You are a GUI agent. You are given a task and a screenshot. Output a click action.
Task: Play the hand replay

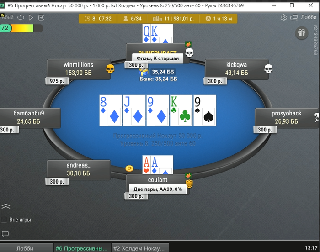click(31, 17)
